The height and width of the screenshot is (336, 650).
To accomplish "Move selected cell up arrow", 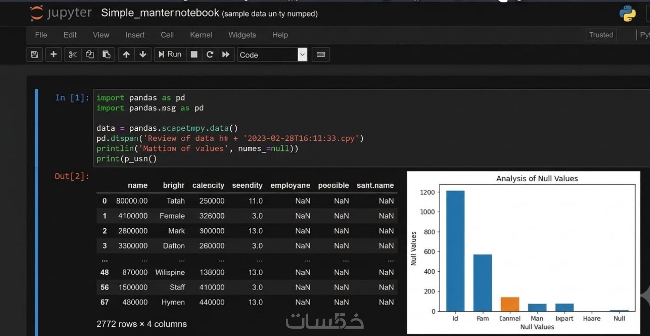I will [x=126, y=54].
